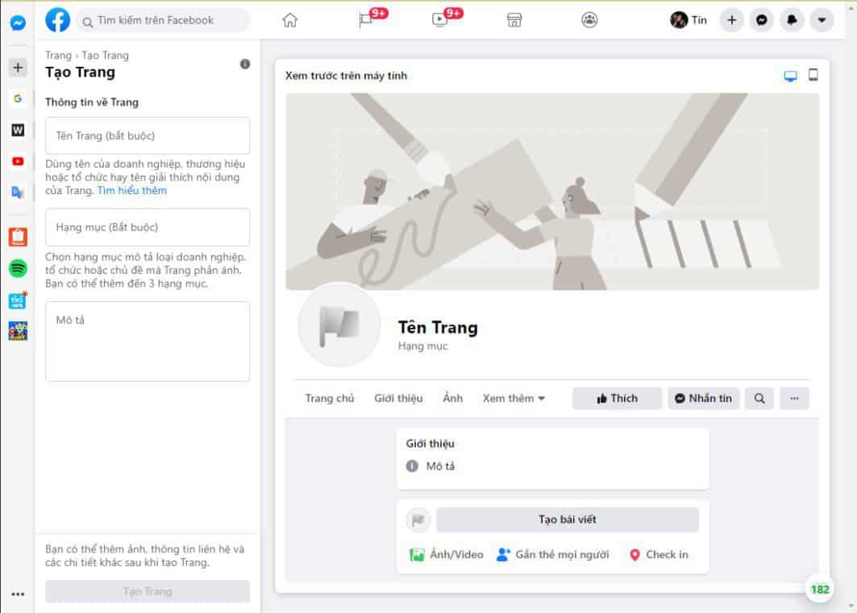857x613 pixels.
Task: Expand the account dropdown arrow
Action: pyautogui.click(x=821, y=20)
